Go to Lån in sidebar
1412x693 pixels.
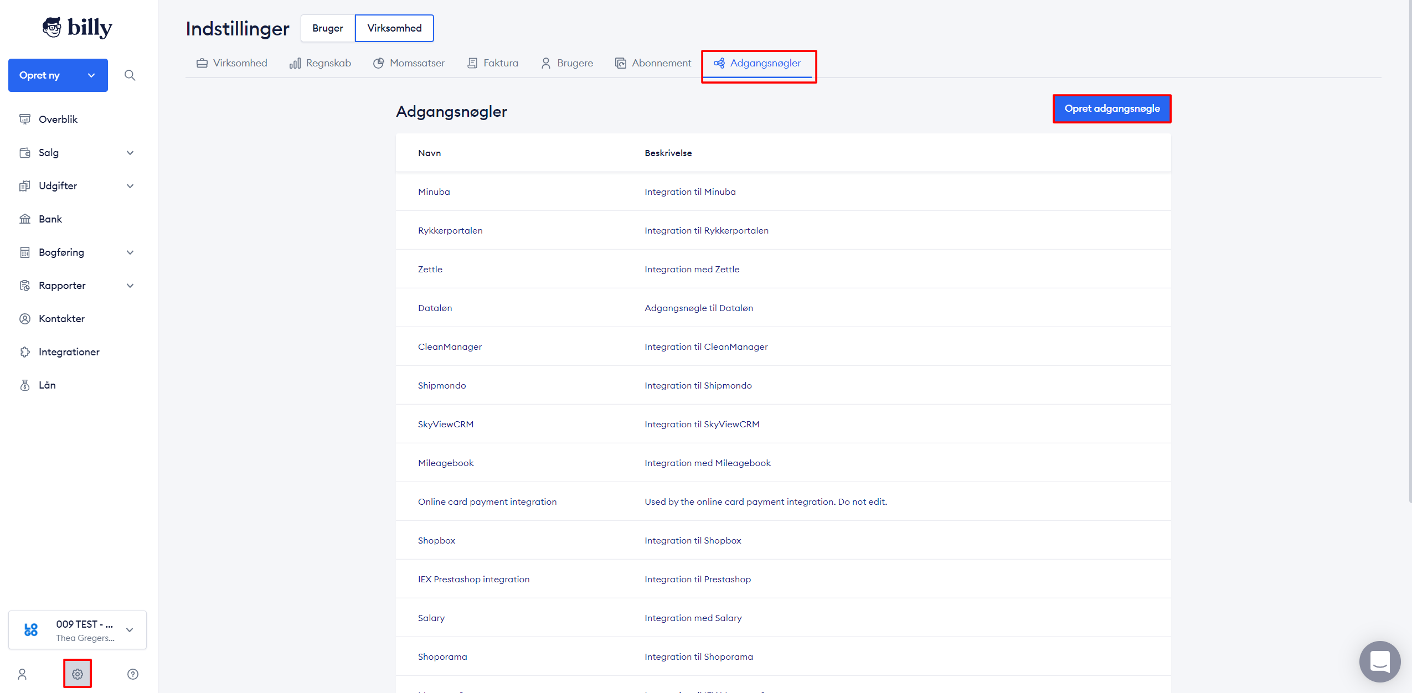click(x=47, y=385)
